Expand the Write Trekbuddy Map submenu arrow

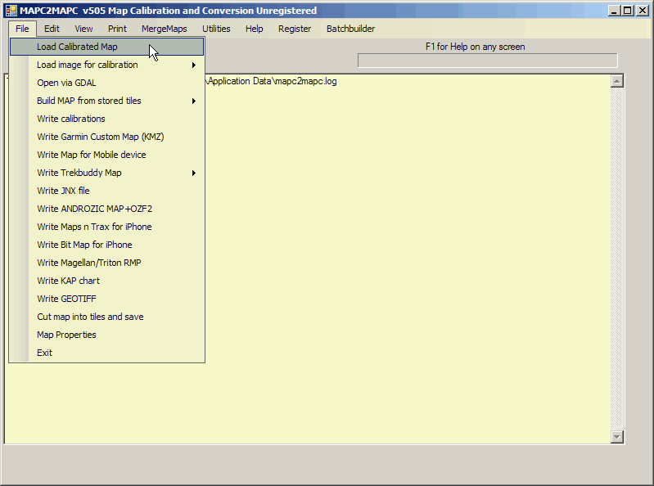coord(193,173)
